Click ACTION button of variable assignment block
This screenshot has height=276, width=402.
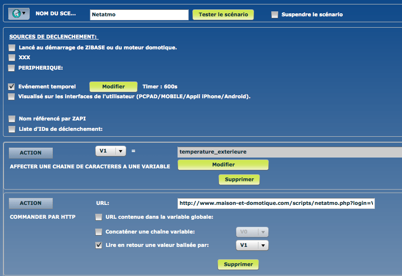31,153
